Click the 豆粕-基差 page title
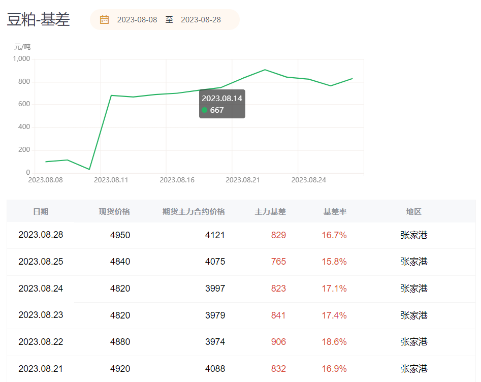 38,19
